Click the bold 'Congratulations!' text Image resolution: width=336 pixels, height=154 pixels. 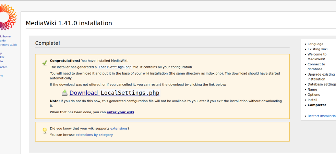65,61
